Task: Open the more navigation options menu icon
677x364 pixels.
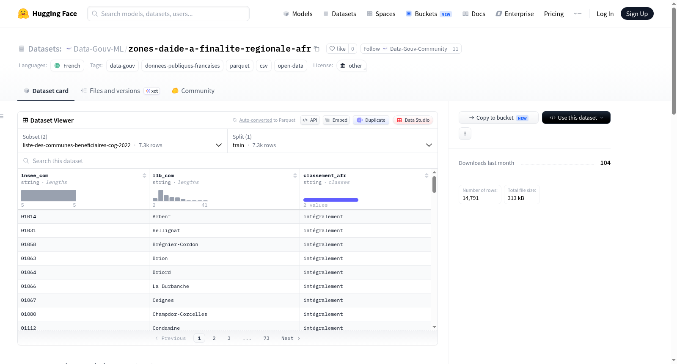Action: [x=578, y=14]
